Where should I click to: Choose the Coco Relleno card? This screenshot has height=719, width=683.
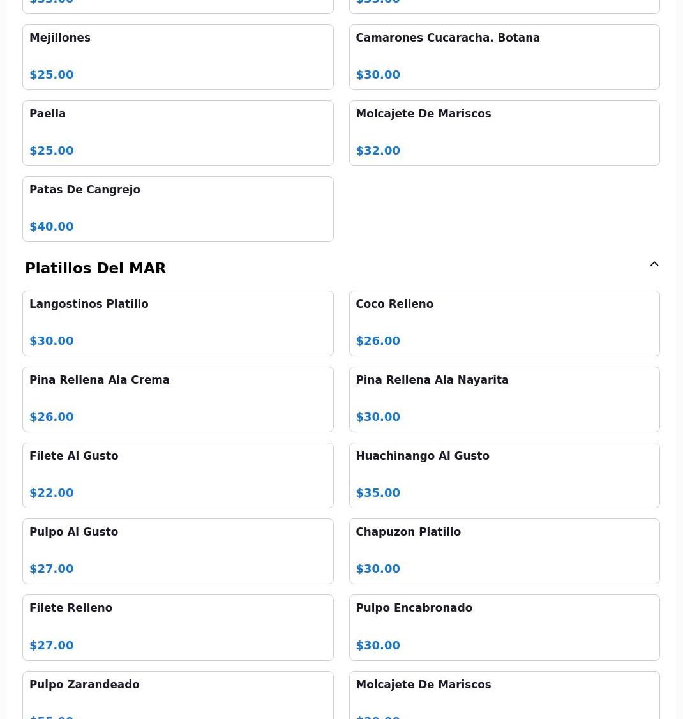(x=504, y=323)
